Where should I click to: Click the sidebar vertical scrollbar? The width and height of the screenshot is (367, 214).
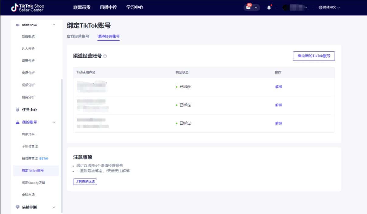click(62, 146)
